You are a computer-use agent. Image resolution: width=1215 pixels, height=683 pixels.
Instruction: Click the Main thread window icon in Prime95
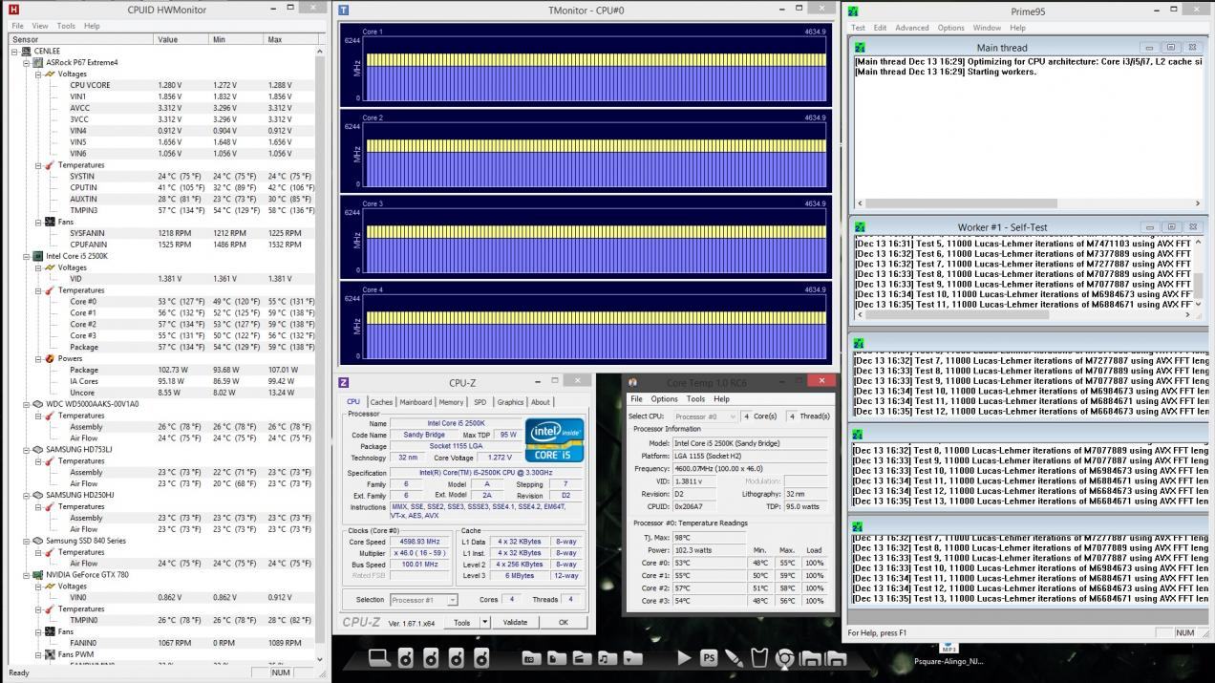(x=860, y=48)
